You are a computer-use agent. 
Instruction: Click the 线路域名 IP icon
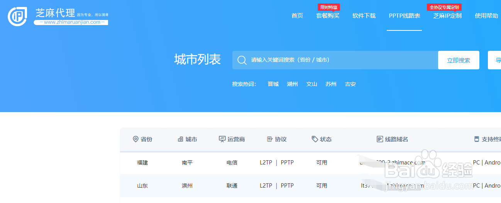380,139
